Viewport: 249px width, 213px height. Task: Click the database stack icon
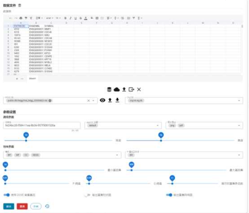[109, 89]
